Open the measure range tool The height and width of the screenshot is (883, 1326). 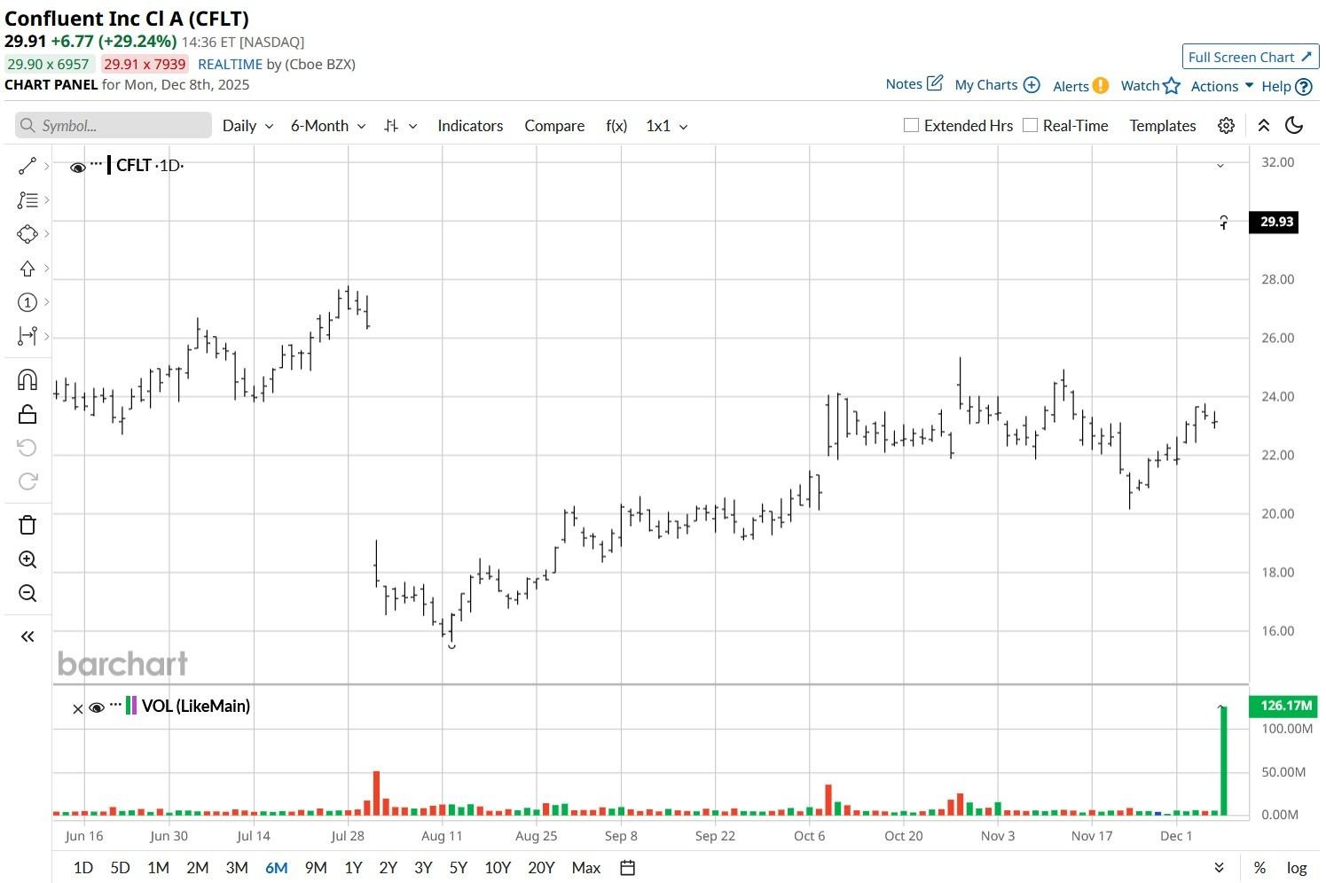(x=27, y=336)
